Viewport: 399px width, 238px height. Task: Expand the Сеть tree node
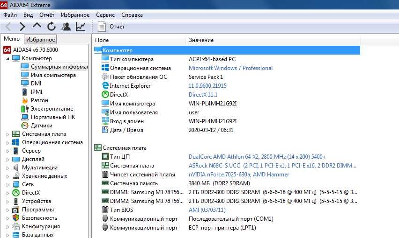click(7, 184)
